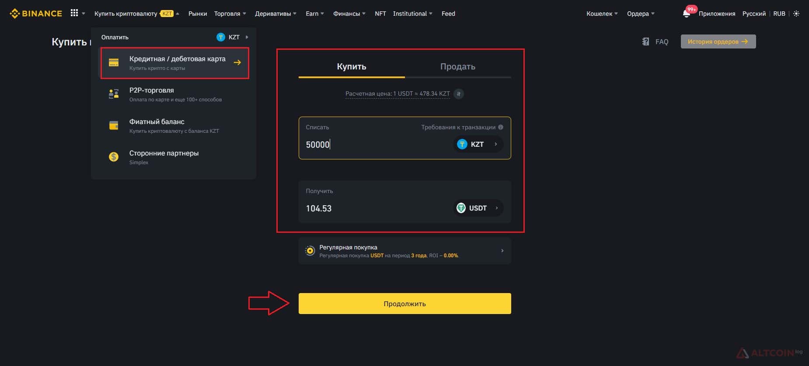Expand the Купить криптовалюту menu
Viewport: 809px width, 366px height.
(x=137, y=14)
